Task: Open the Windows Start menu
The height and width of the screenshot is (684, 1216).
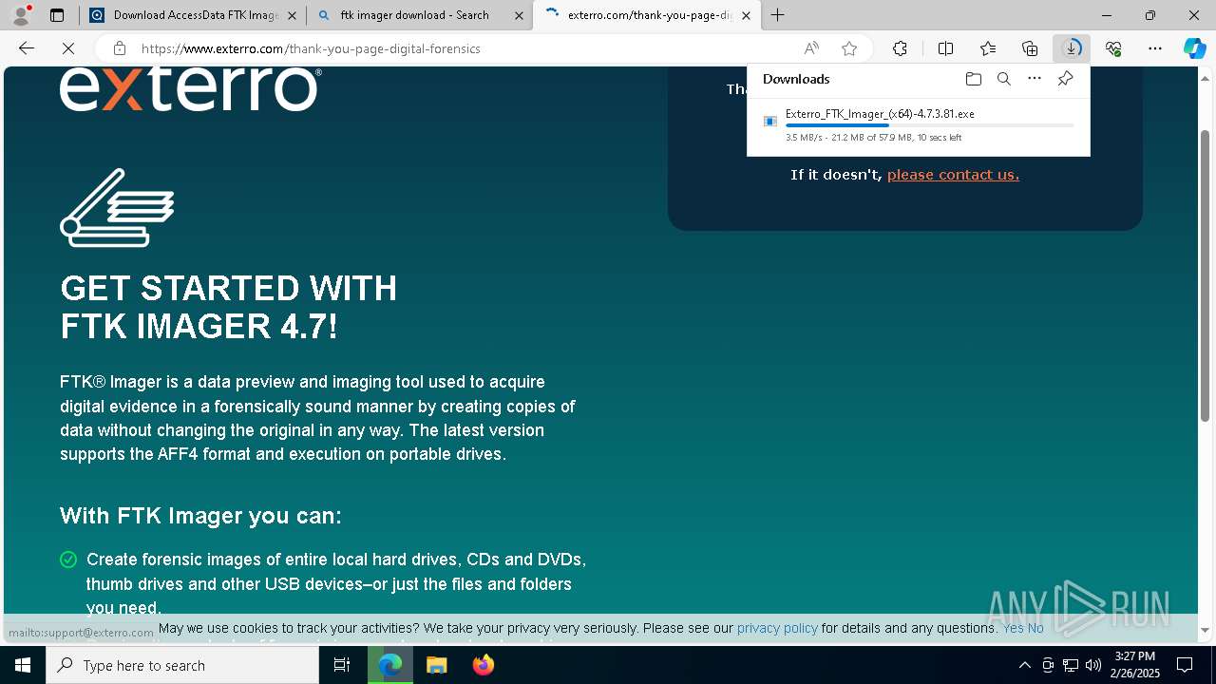Action: pos(23,665)
